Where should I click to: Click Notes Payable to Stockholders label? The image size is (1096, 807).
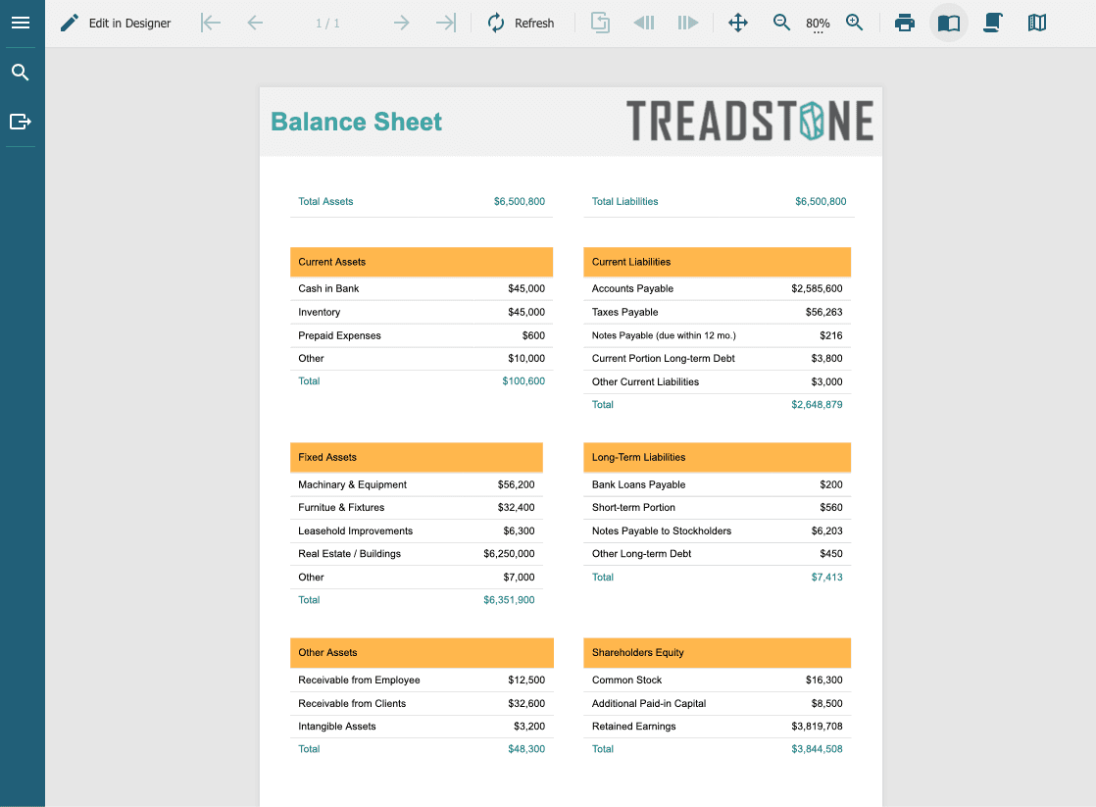(662, 530)
